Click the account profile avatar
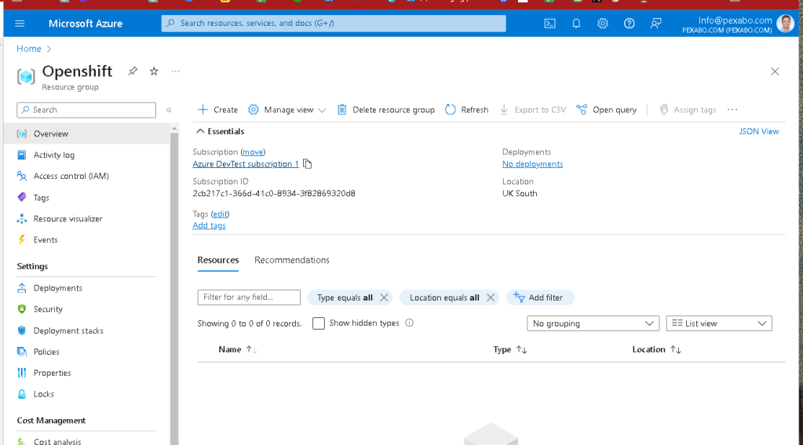The height and width of the screenshot is (445, 803). pyautogui.click(x=785, y=24)
